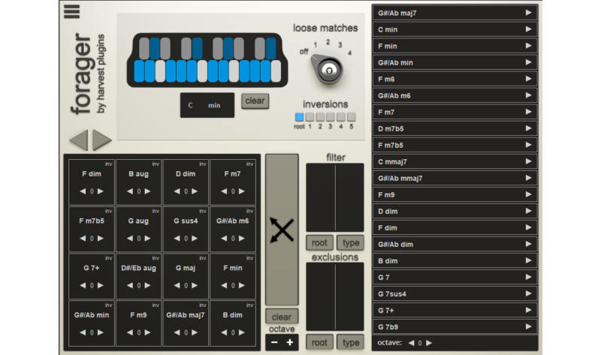This screenshot has height=355, width=601.
Task: Select the root inversion box
Action: (299, 117)
